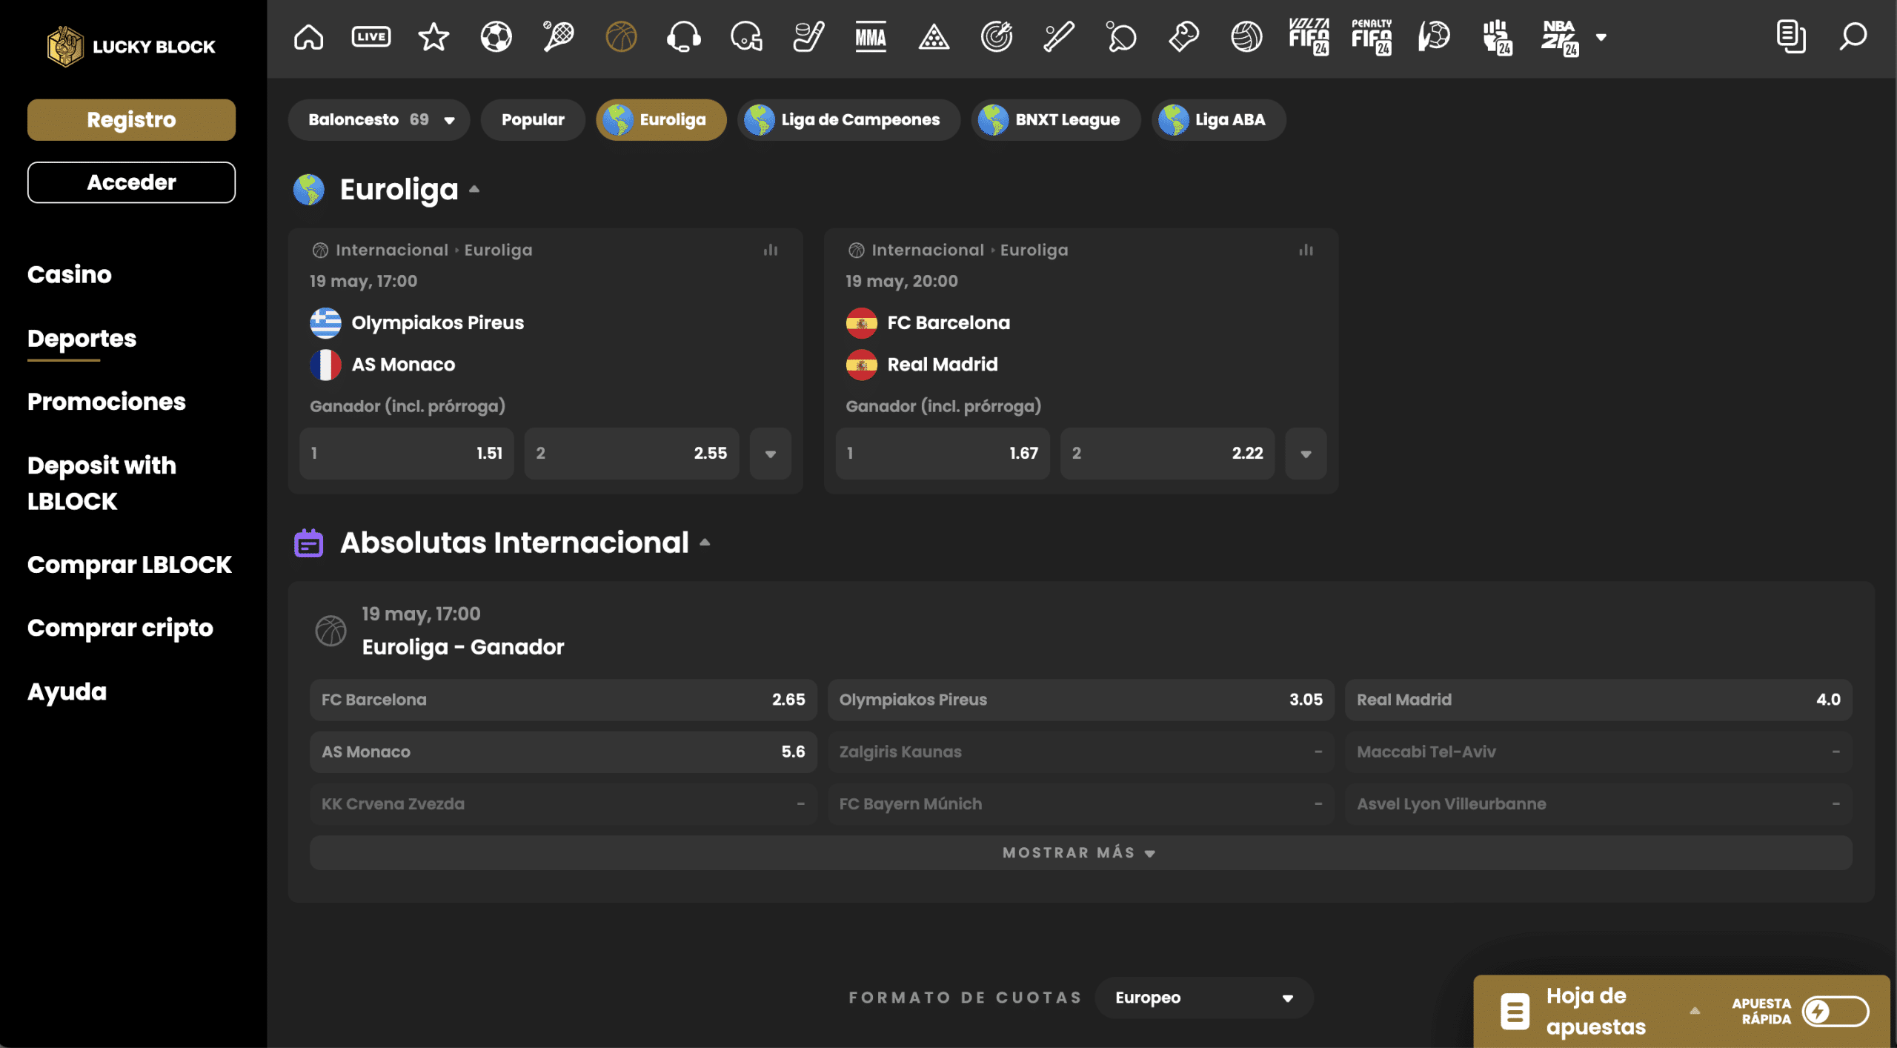This screenshot has width=1897, height=1048.
Task: Expand MOSTRAR MÁS outright list
Action: pos(1080,852)
